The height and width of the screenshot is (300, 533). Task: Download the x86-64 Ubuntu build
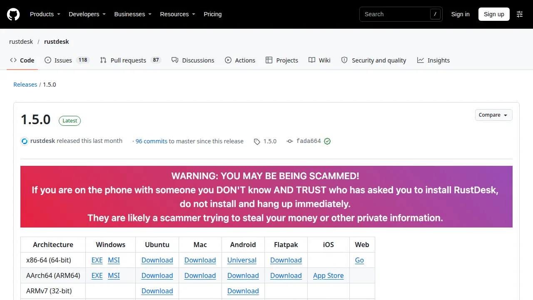click(157, 260)
